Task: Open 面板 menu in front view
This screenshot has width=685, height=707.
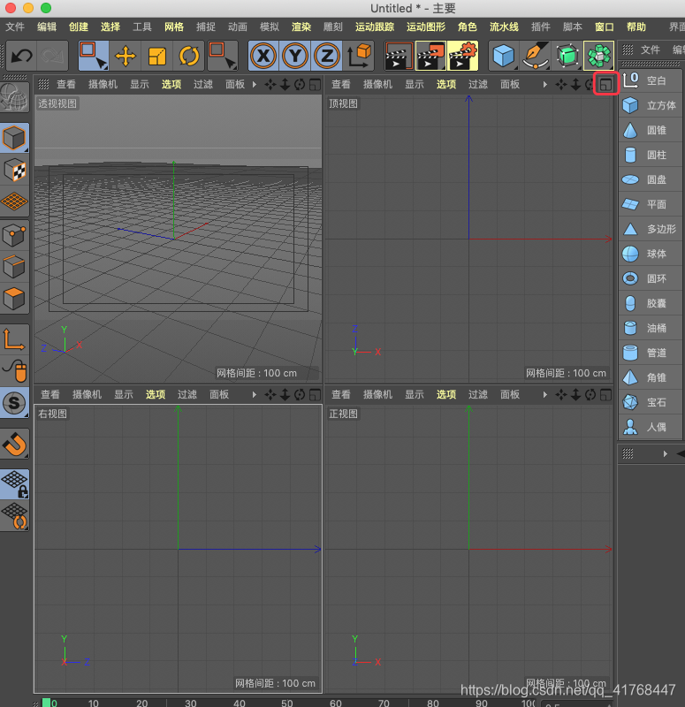Action: [510, 394]
